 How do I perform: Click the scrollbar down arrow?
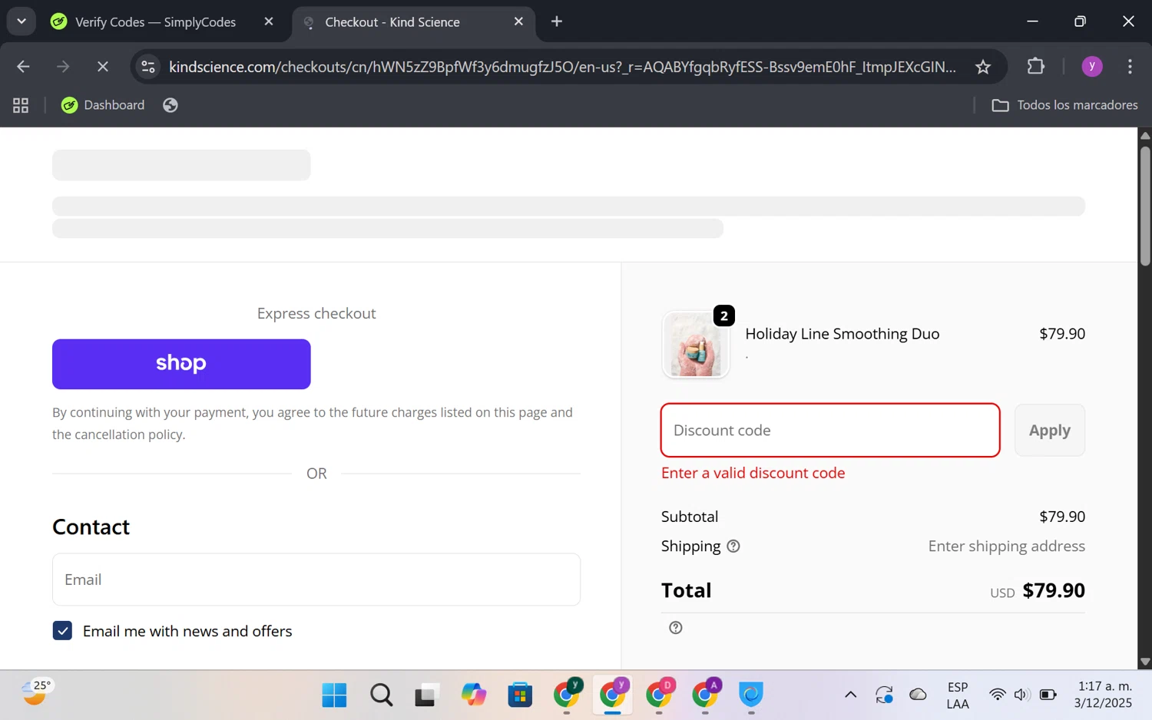click(1145, 662)
